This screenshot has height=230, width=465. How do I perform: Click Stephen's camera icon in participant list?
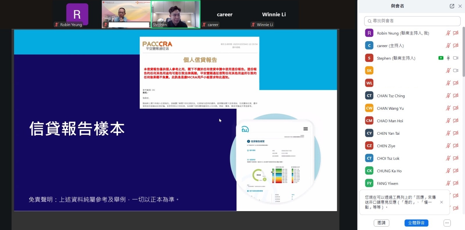(x=455, y=58)
